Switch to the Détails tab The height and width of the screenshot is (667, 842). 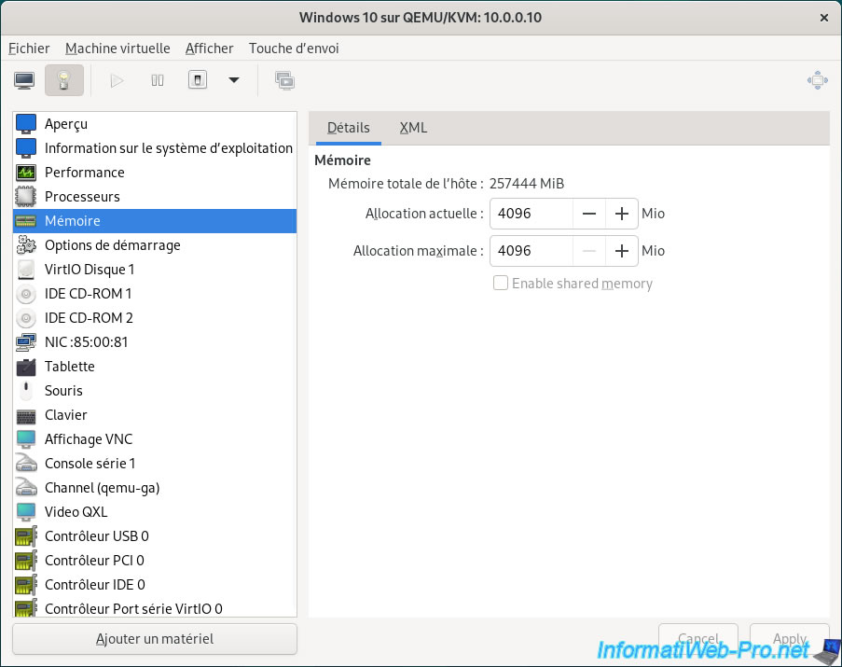(x=349, y=128)
